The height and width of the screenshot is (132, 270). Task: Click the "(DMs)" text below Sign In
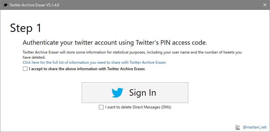point(166,107)
